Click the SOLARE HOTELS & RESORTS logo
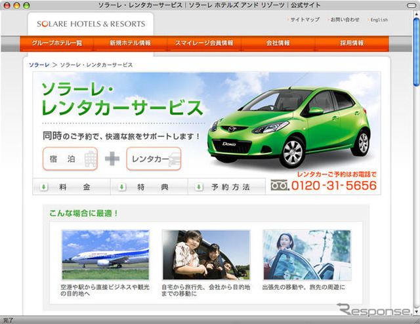This screenshot has width=420, height=324. coord(91,24)
